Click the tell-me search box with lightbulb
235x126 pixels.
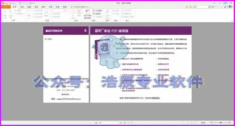click(81, 7)
